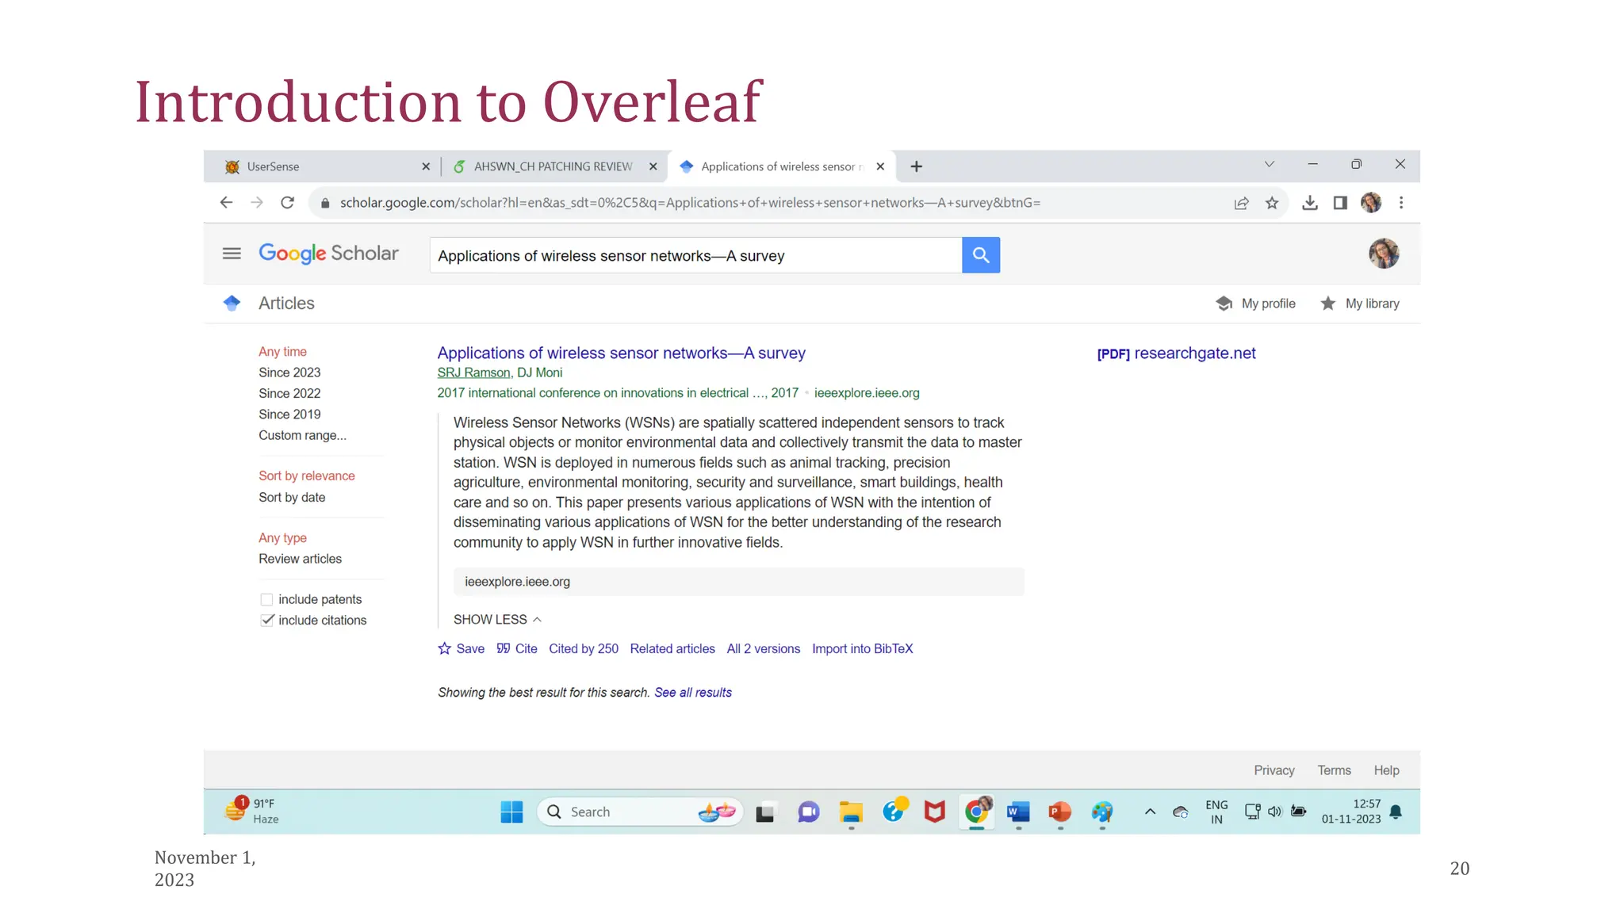Image resolution: width=1624 pixels, height=913 pixels.
Task: Open My profile
Action: point(1256,304)
